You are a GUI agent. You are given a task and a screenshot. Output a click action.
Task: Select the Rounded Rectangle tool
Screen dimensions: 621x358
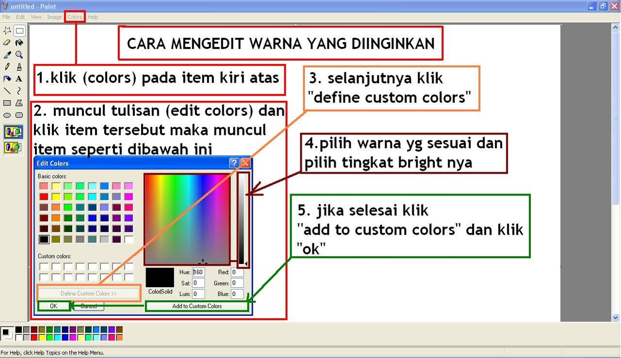click(x=19, y=115)
